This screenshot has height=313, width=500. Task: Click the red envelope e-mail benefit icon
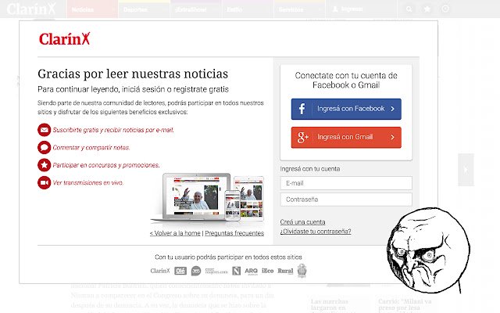pyautogui.click(x=45, y=130)
